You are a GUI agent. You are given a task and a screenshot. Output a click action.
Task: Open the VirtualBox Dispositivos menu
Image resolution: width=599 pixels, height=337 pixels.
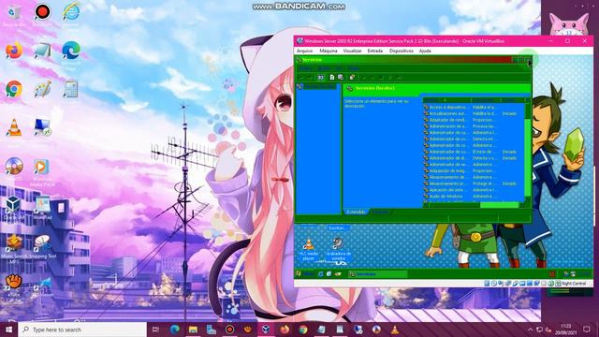(402, 51)
